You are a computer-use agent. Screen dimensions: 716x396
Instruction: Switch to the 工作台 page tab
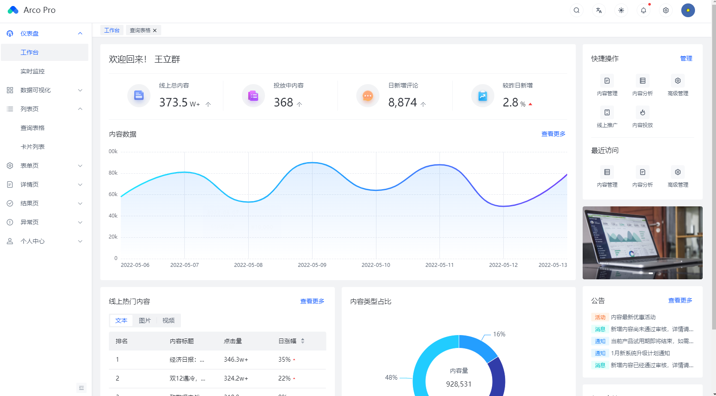[112, 30]
